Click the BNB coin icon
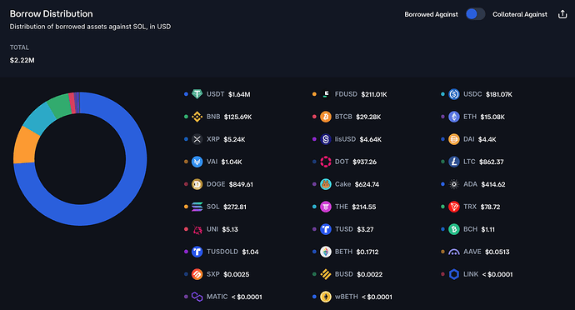575x310 pixels. [197, 117]
